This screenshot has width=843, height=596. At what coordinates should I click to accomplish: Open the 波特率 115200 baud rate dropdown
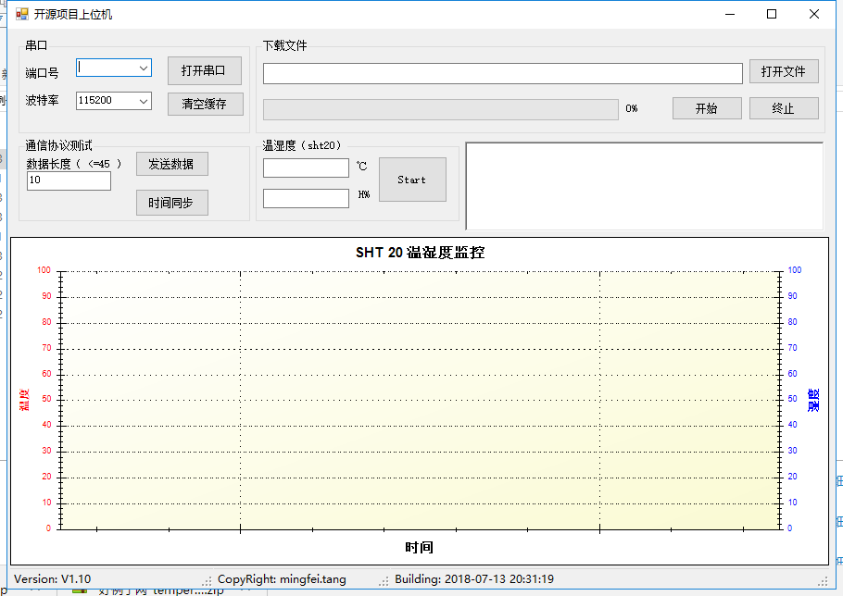[143, 101]
